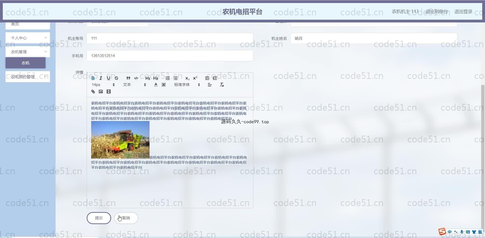
Task: Toggle bold formatting in the editor
Action: (93, 78)
